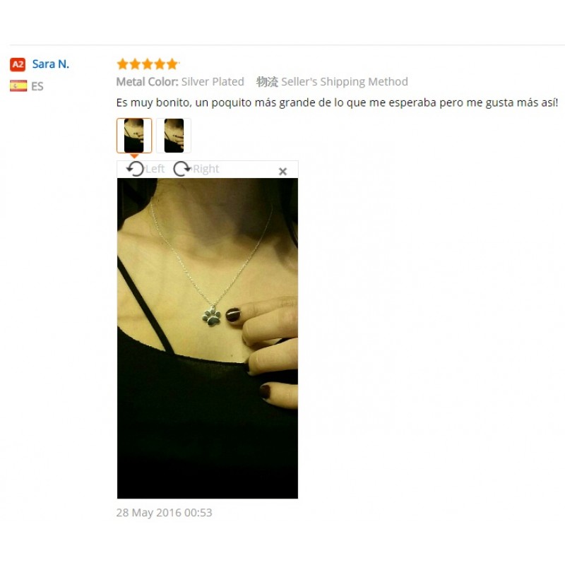This screenshot has width=565, height=565.
Task: Open Sara N.'s reviewer profile
Action: click(50, 64)
